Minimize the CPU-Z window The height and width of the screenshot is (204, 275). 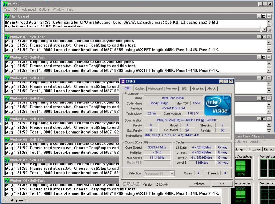tap(221, 82)
